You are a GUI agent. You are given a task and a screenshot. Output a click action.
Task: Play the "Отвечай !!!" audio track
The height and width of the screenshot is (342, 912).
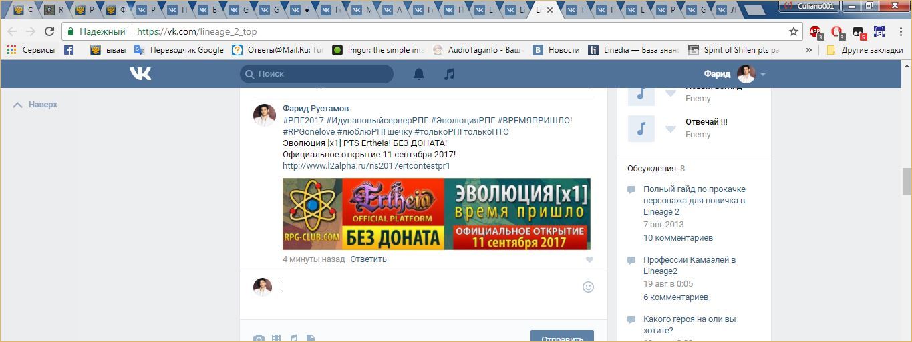(641, 129)
